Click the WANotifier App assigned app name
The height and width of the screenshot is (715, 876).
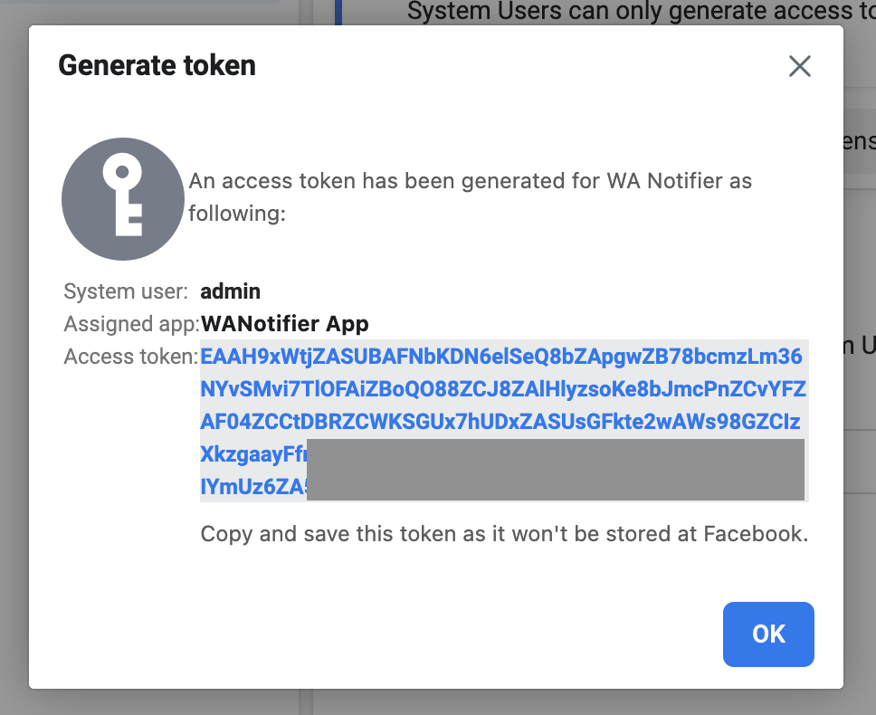(285, 323)
